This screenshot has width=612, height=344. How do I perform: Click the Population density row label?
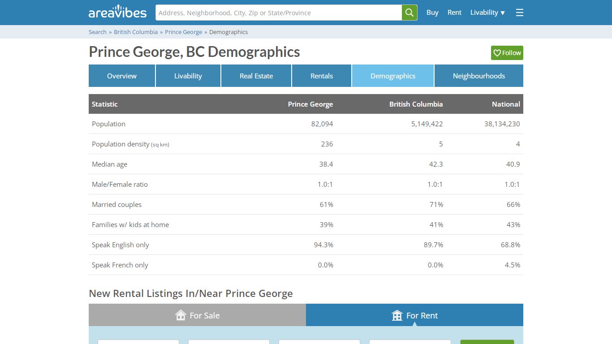point(130,144)
